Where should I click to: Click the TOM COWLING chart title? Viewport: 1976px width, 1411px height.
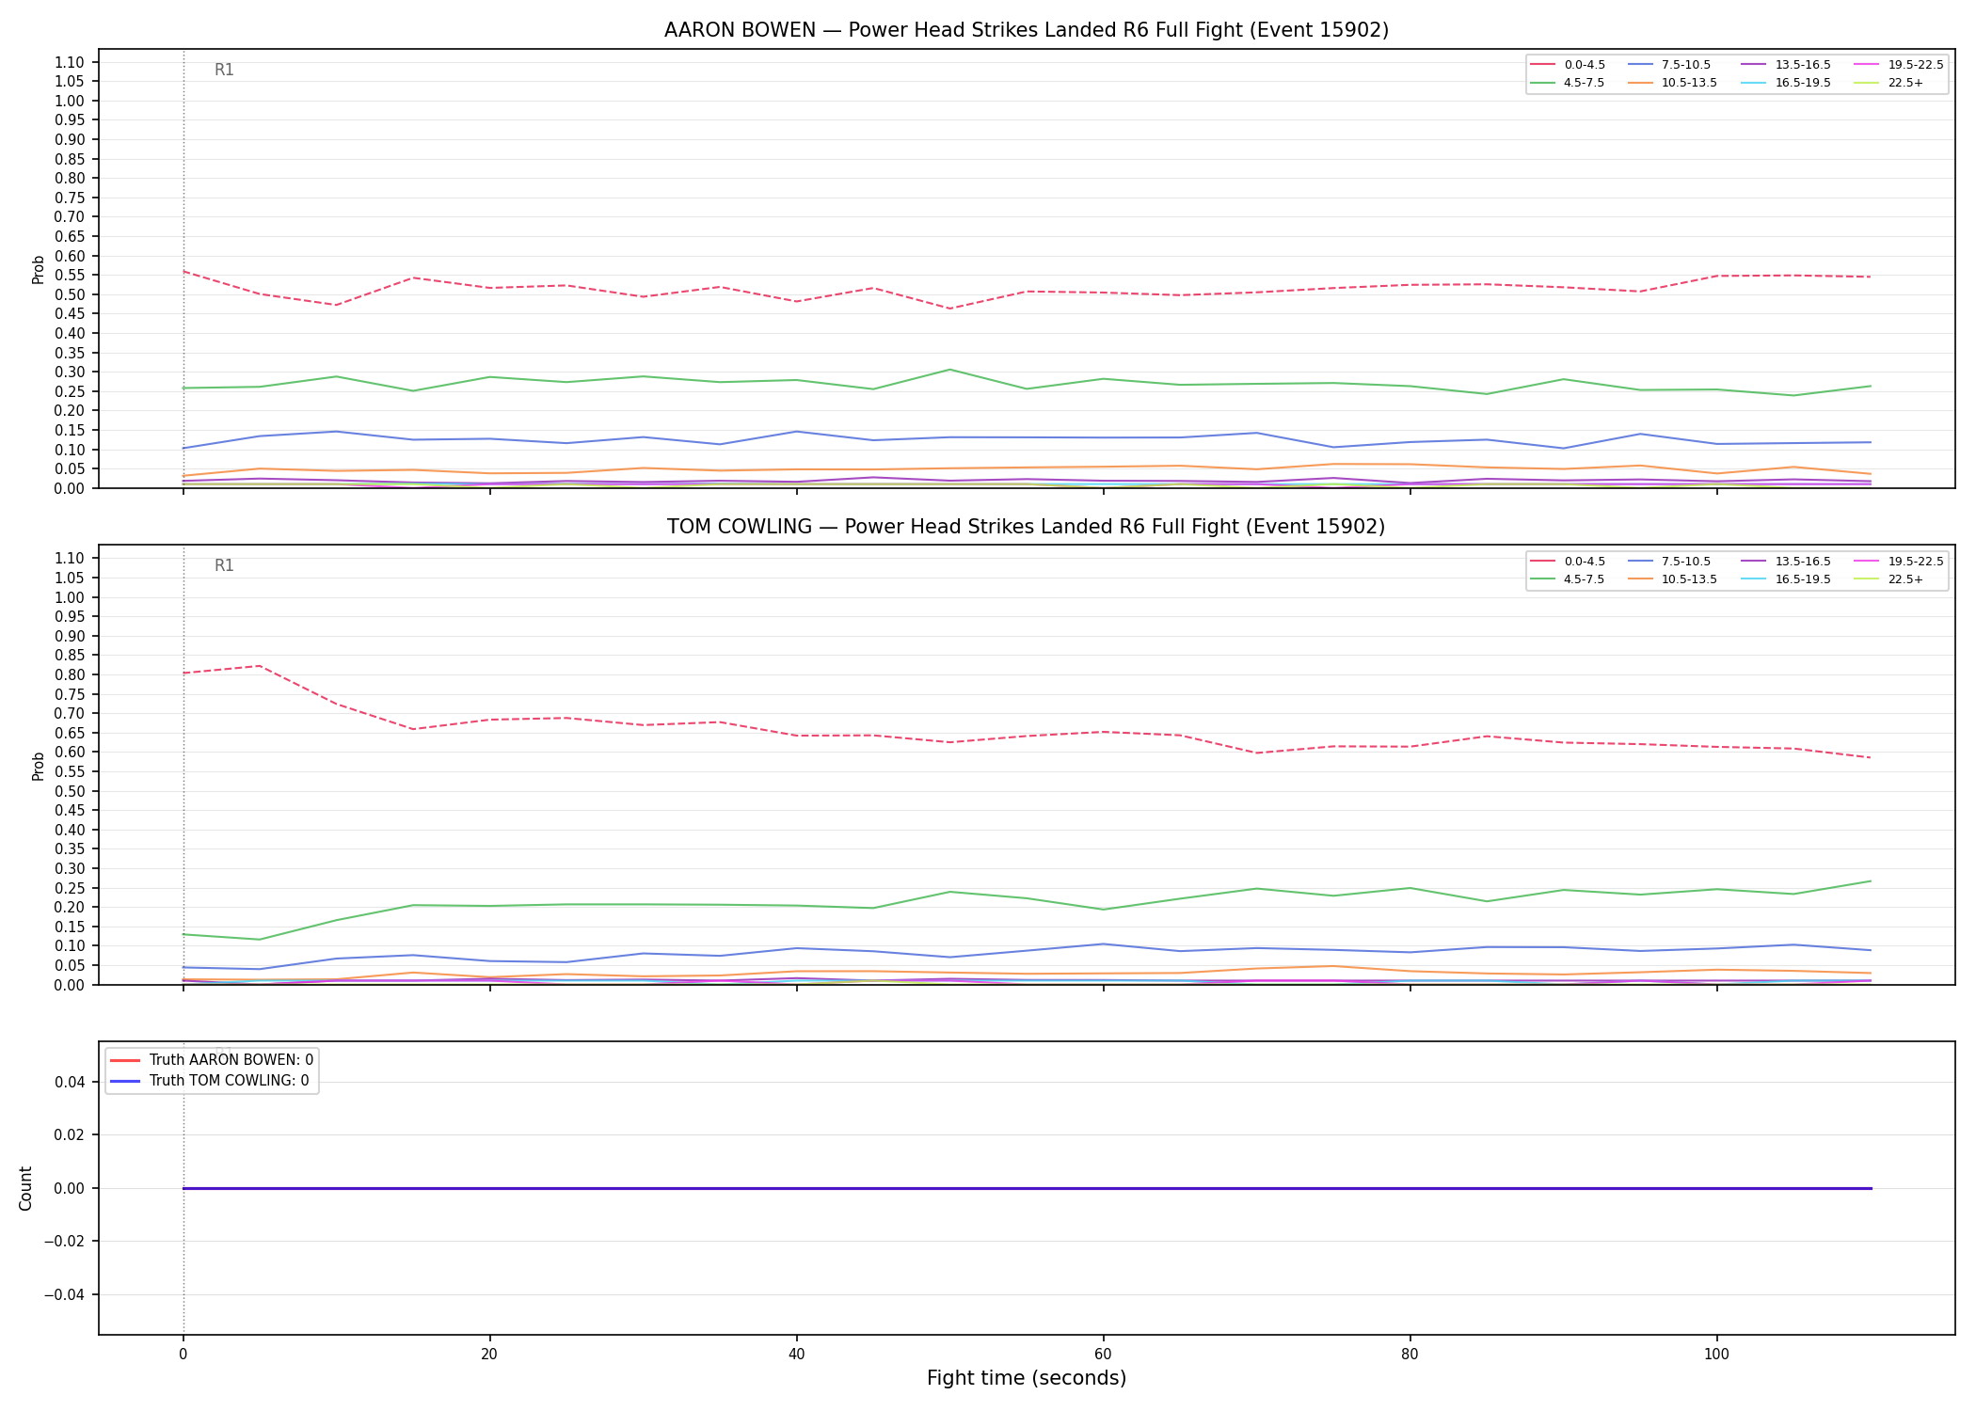click(1027, 527)
